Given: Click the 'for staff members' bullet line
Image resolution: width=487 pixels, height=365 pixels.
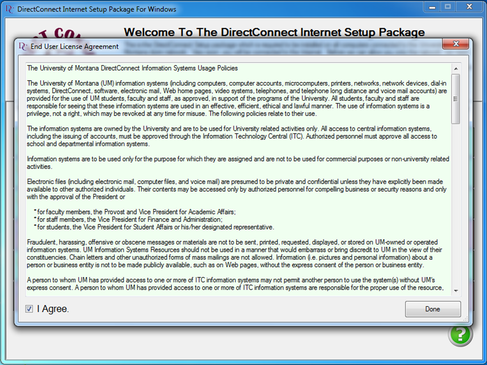Looking at the screenshot, I should (x=128, y=220).
